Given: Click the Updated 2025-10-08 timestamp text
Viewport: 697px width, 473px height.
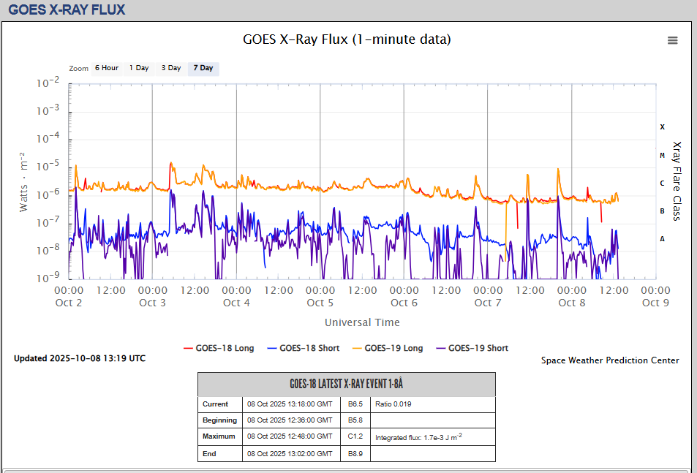Looking at the screenshot, I should [80, 358].
